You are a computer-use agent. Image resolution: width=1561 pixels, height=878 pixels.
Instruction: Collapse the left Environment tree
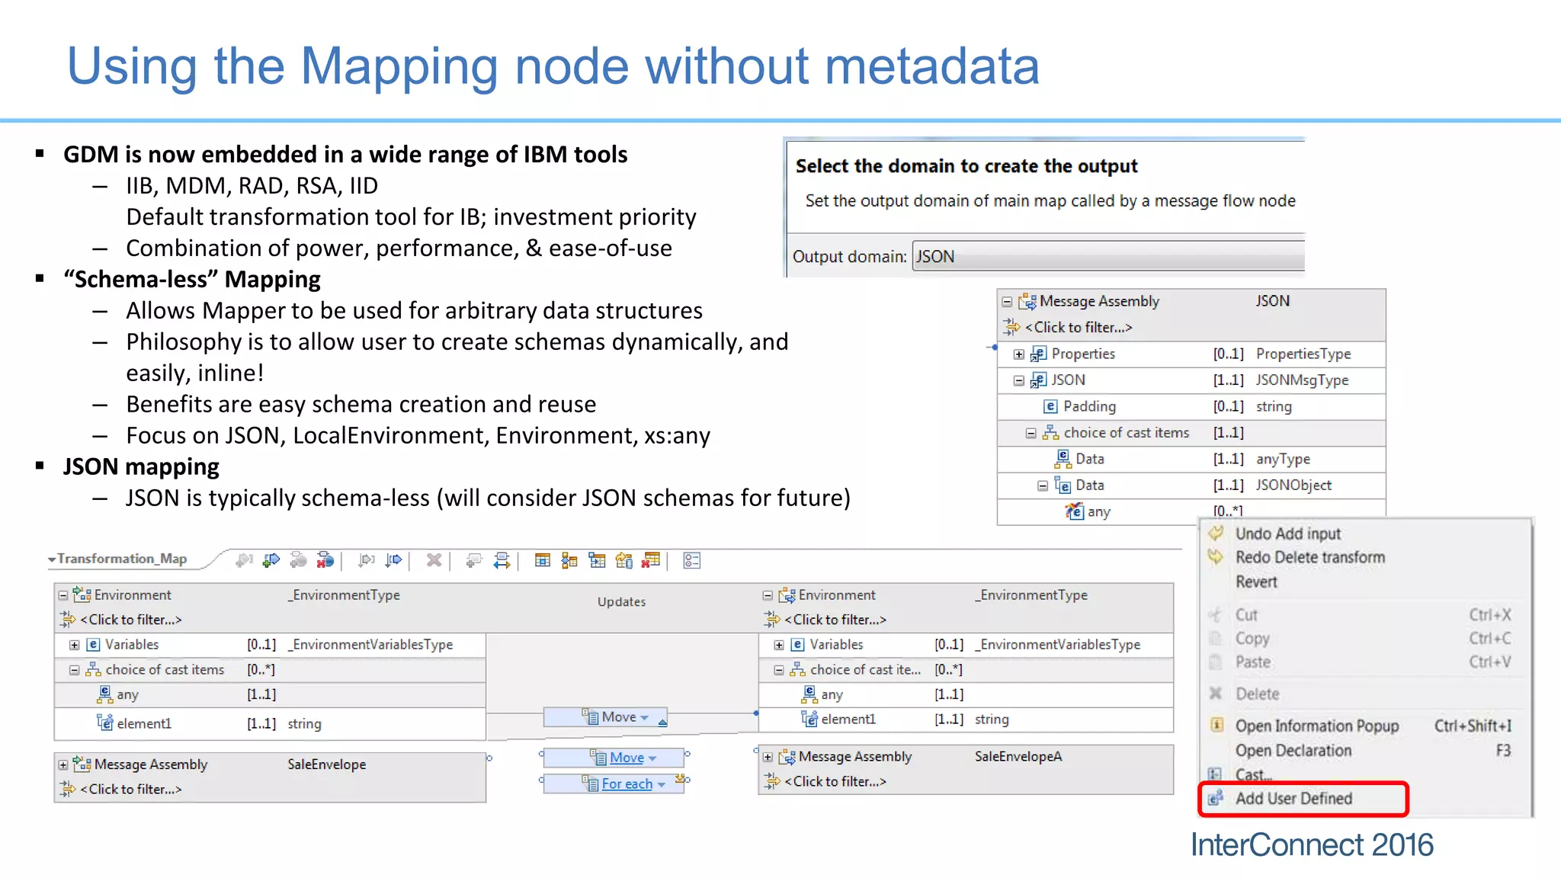[x=63, y=595]
